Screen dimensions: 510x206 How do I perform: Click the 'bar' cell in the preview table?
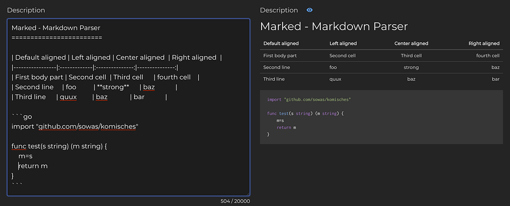(x=496, y=79)
